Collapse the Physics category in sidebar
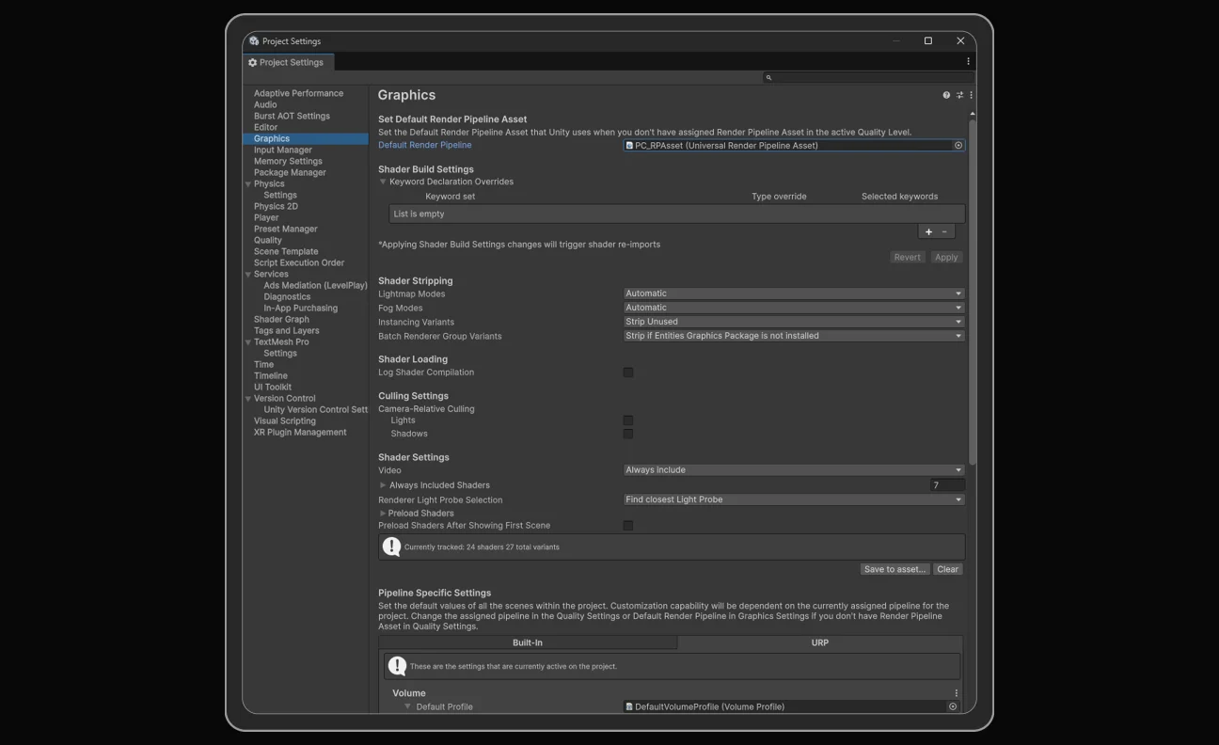The image size is (1219, 745). tap(248, 184)
